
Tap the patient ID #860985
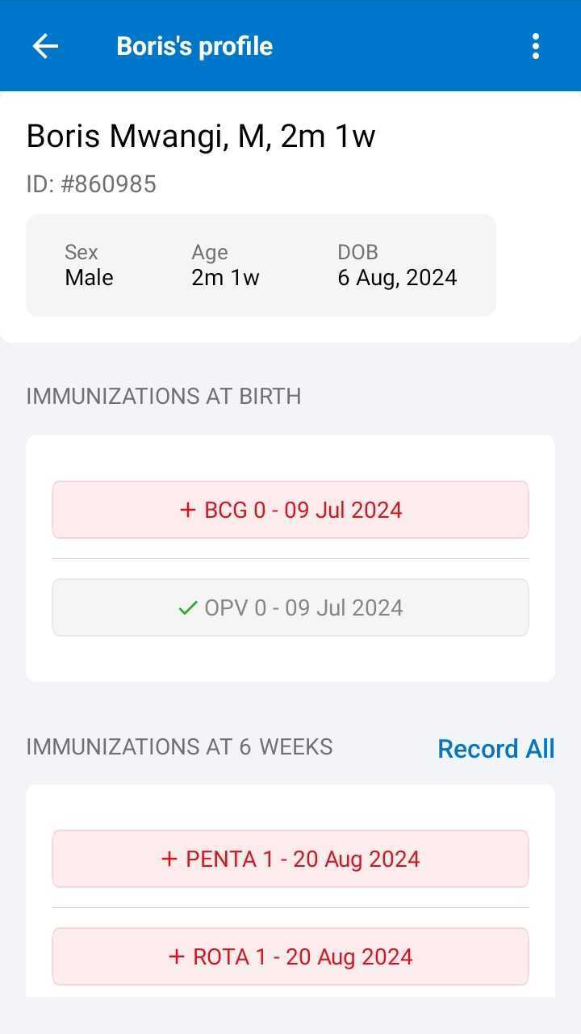click(91, 183)
